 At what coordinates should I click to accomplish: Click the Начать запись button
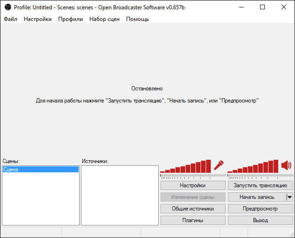click(x=257, y=197)
